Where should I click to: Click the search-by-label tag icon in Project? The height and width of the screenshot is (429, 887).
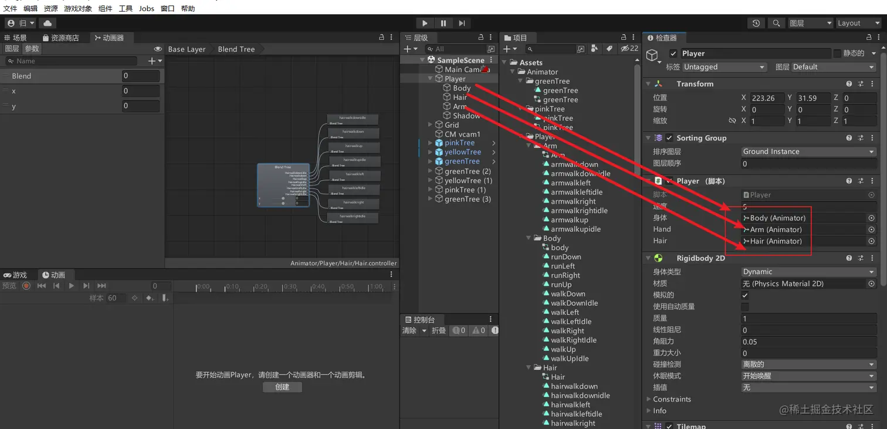(610, 49)
